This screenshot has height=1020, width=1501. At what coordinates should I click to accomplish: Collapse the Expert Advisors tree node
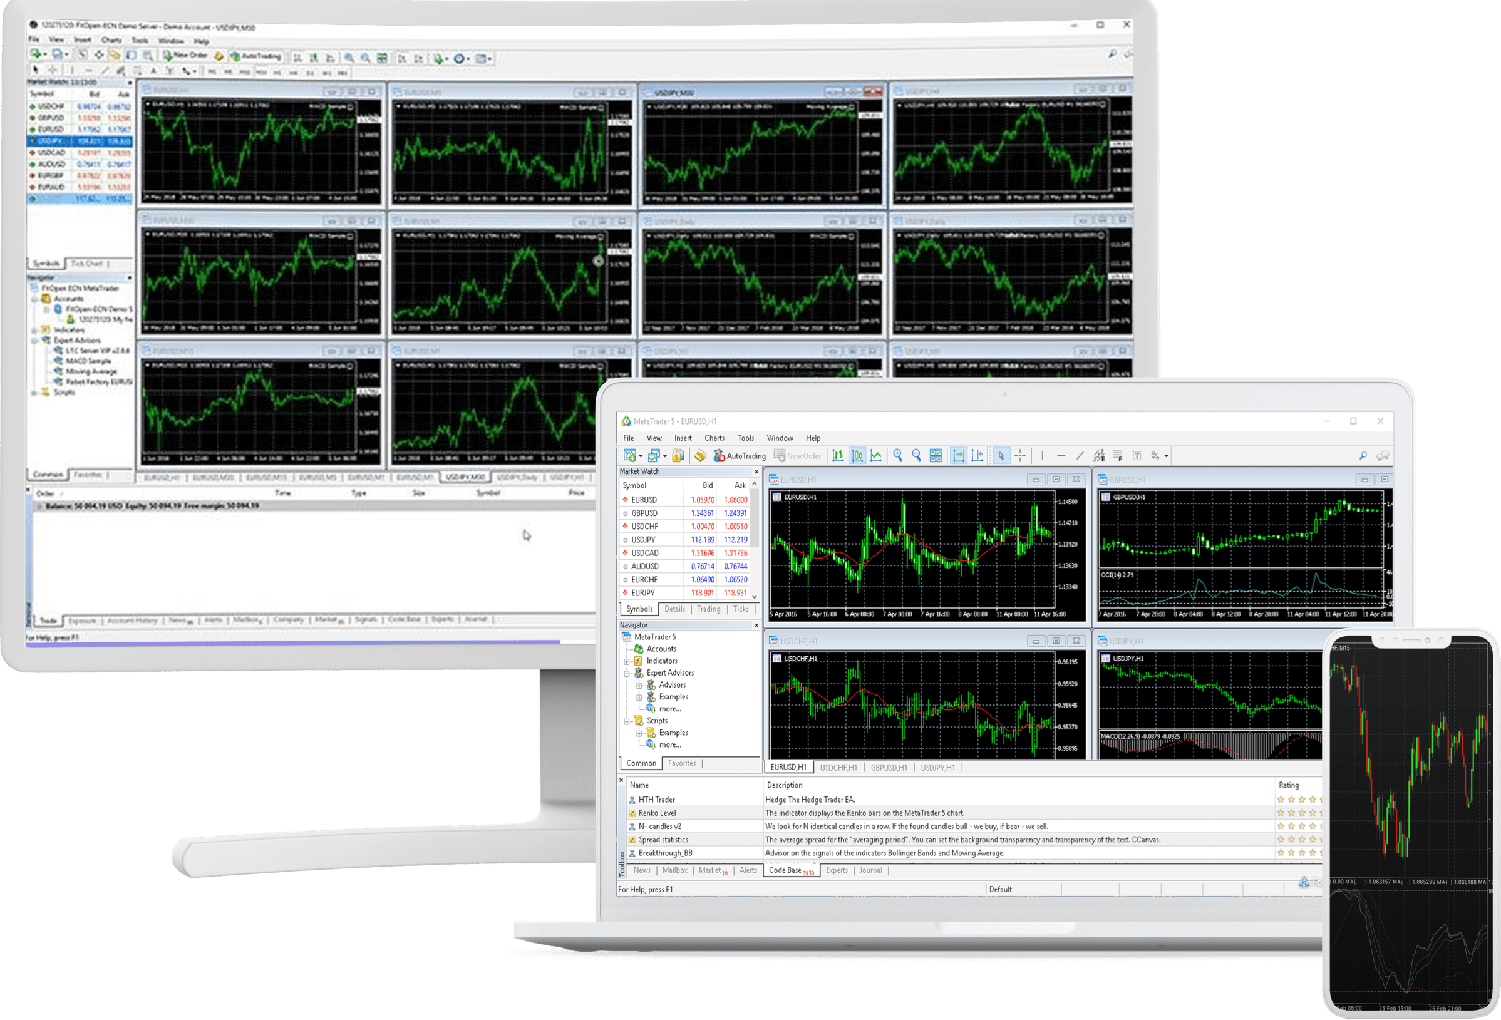point(626,673)
